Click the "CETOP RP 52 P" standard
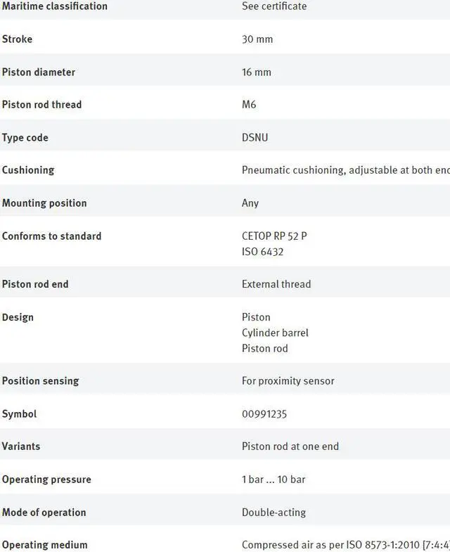 [x=274, y=236]
